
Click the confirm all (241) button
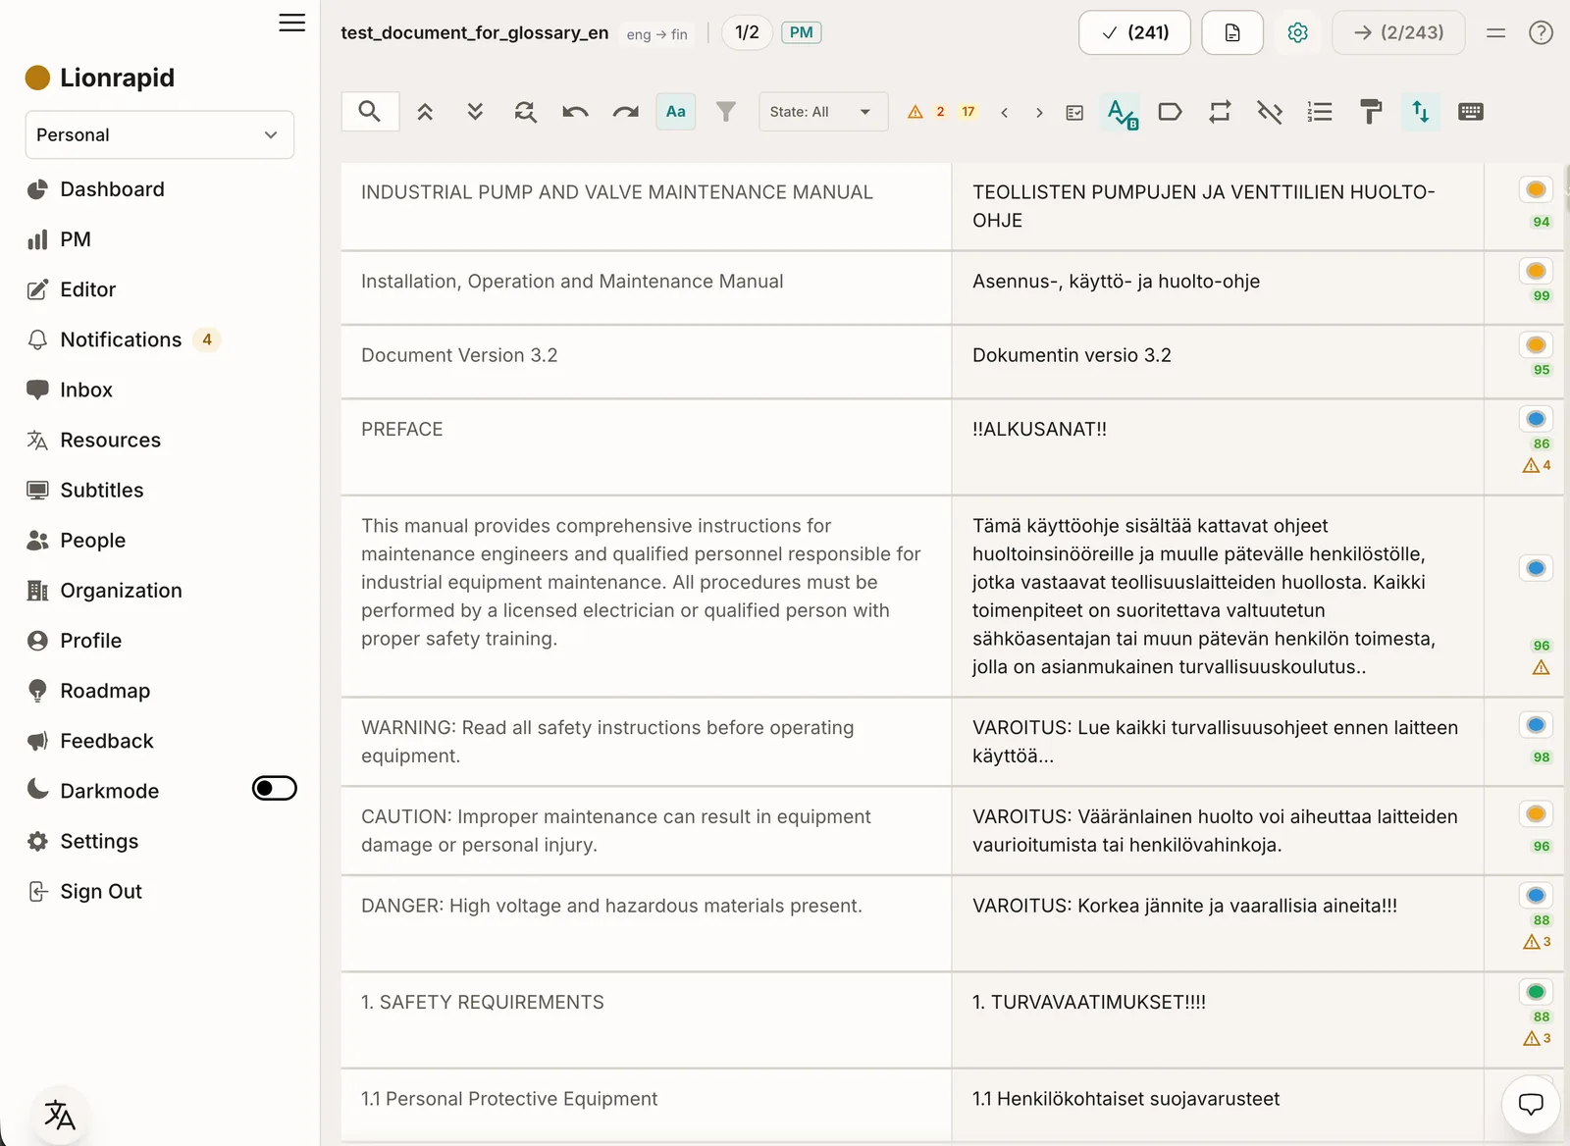pyautogui.click(x=1134, y=32)
